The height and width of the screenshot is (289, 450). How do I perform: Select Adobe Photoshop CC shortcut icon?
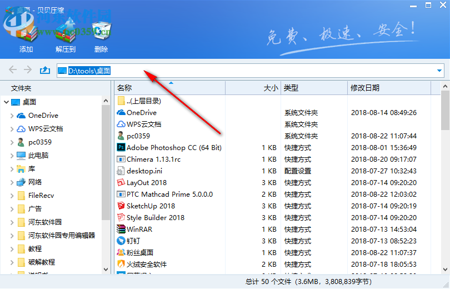(x=121, y=147)
